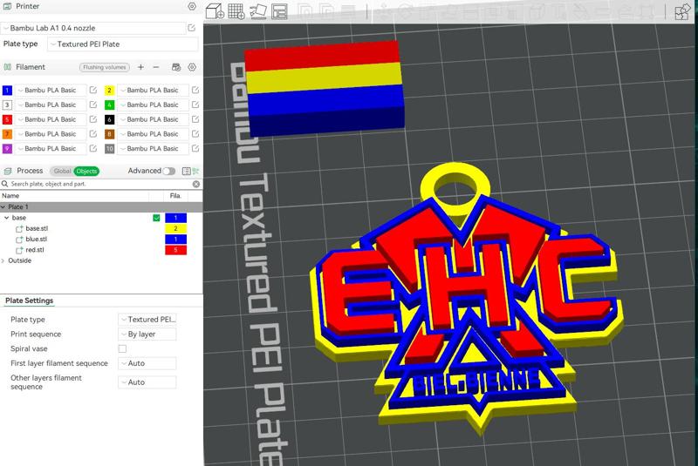
Task: Open filament 5 Bambu PLA Basic dropdown
Action: tap(51, 119)
